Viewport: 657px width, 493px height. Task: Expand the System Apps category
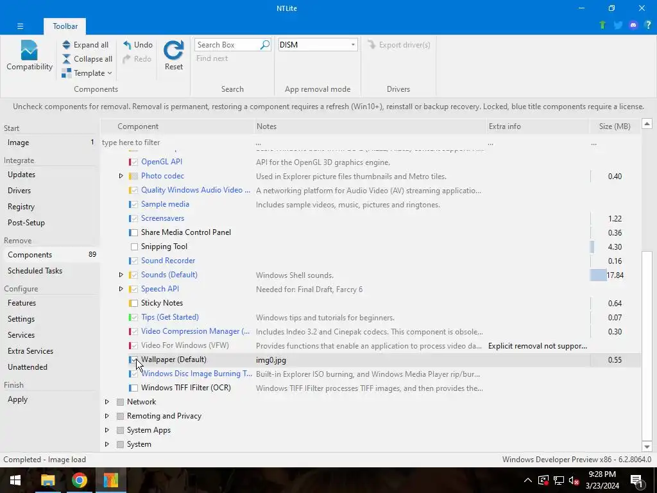click(107, 431)
